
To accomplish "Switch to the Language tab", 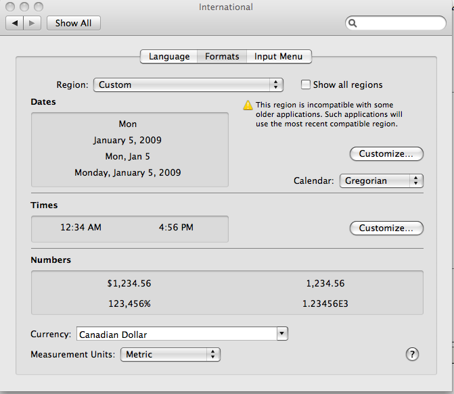I will [169, 56].
